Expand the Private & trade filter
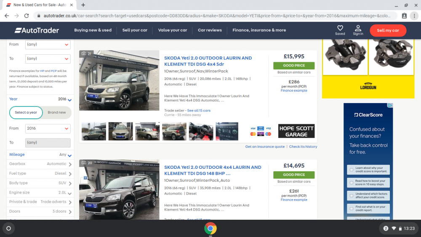The width and height of the screenshot is (421, 237). [x=40, y=202]
